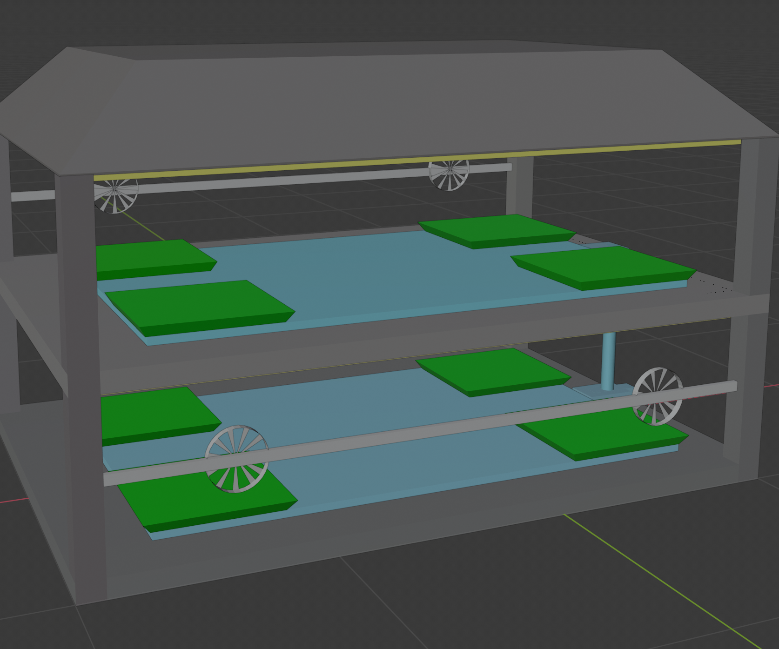Select the upper floor's front-right green pad

[603, 268]
